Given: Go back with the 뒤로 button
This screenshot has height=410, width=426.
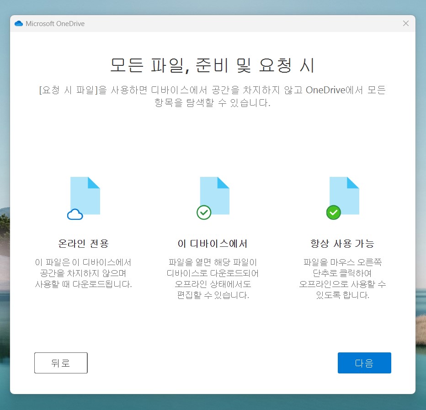Looking at the screenshot, I should (x=61, y=363).
